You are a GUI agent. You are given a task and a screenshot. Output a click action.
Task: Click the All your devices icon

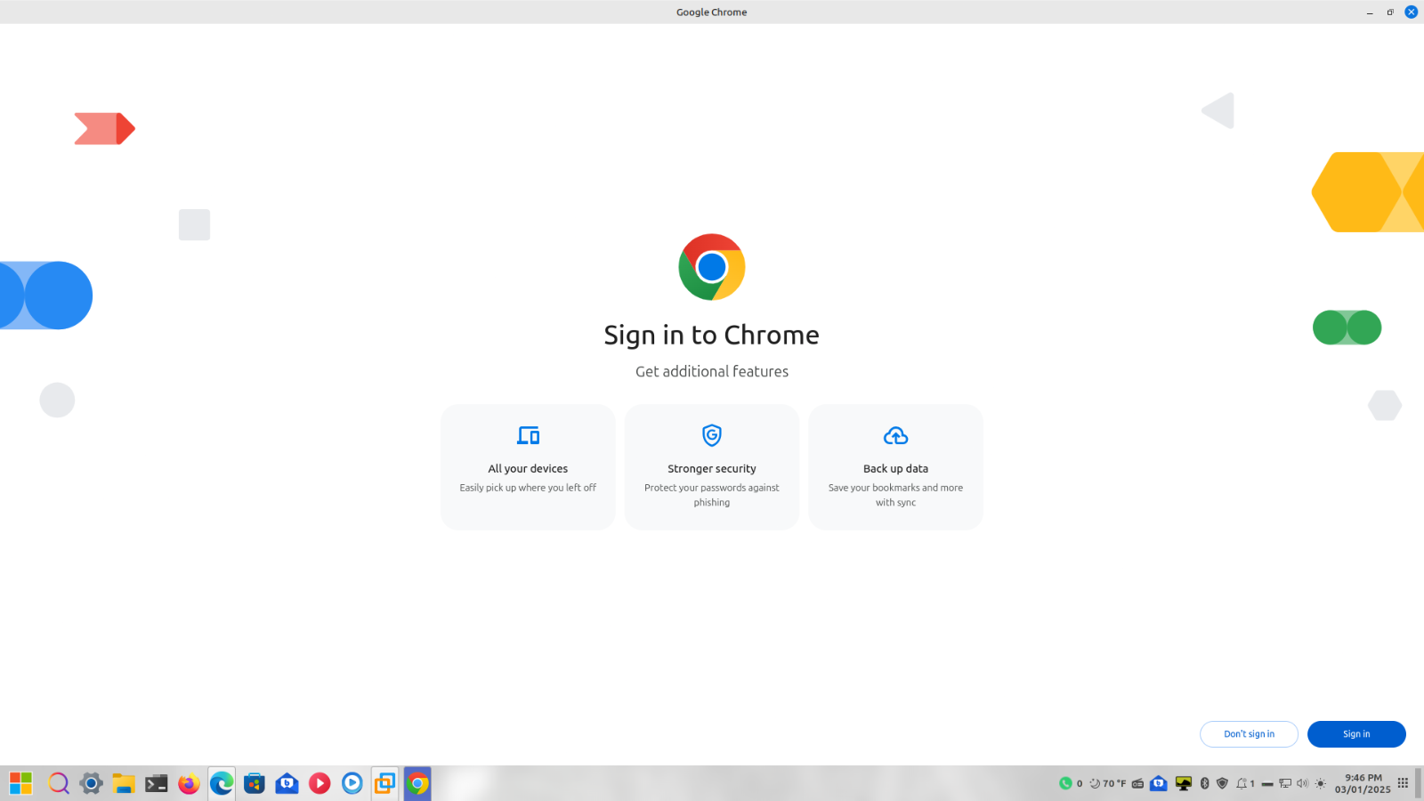click(528, 435)
